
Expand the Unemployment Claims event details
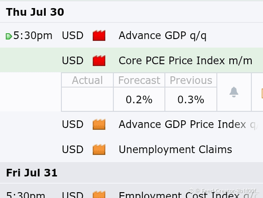132,150
